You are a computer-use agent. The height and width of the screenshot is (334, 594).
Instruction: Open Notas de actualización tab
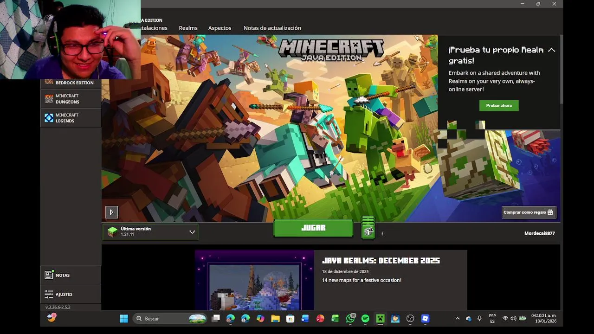click(x=272, y=28)
